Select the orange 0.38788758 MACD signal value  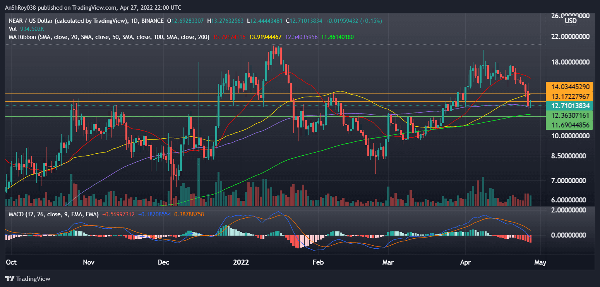tap(189, 214)
